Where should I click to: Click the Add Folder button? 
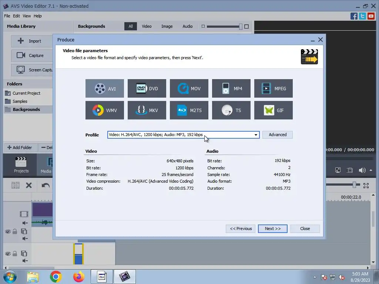point(21,148)
